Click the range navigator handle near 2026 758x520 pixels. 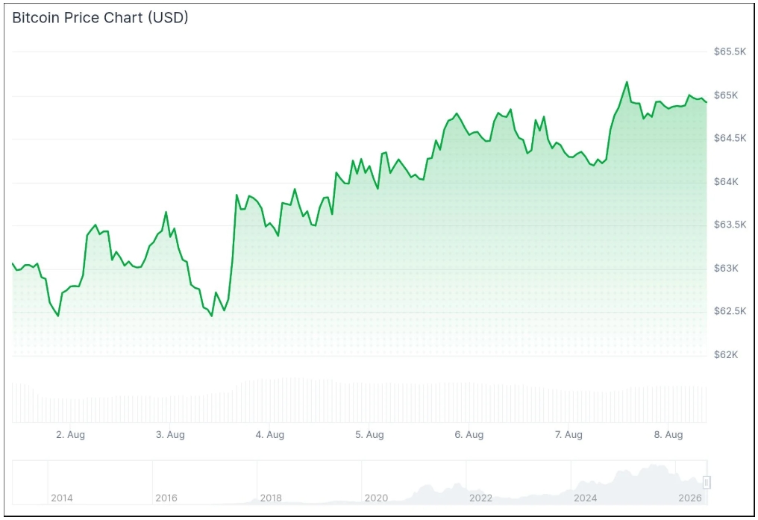(x=707, y=482)
